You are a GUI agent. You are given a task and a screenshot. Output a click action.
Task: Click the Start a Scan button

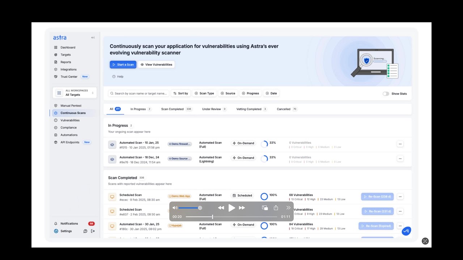123,65
